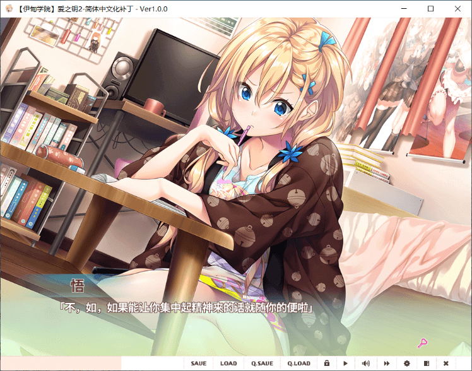This screenshot has width=472, height=371.
Task: Toggle the lock icon in toolbar
Action: point(327,363)
